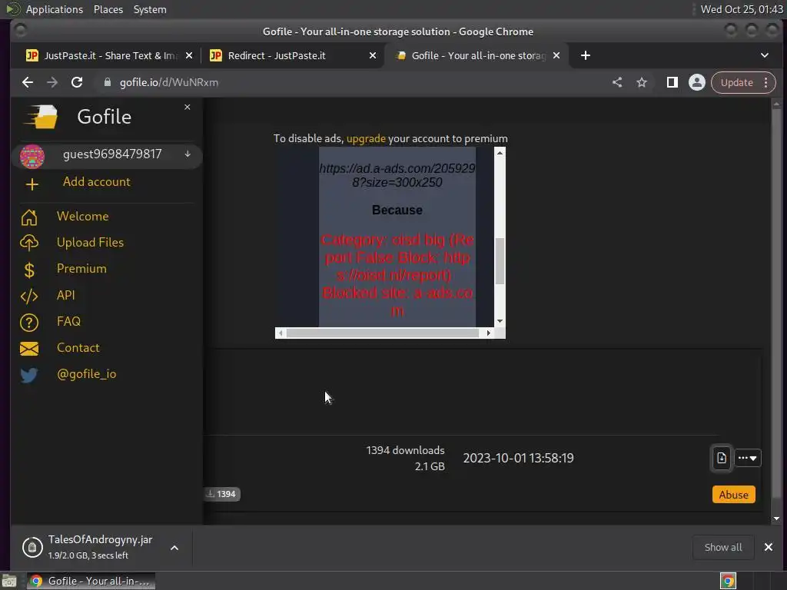Click the Welcome home icon
Viewport: 787px width, 590px height.
click(29, 217)
